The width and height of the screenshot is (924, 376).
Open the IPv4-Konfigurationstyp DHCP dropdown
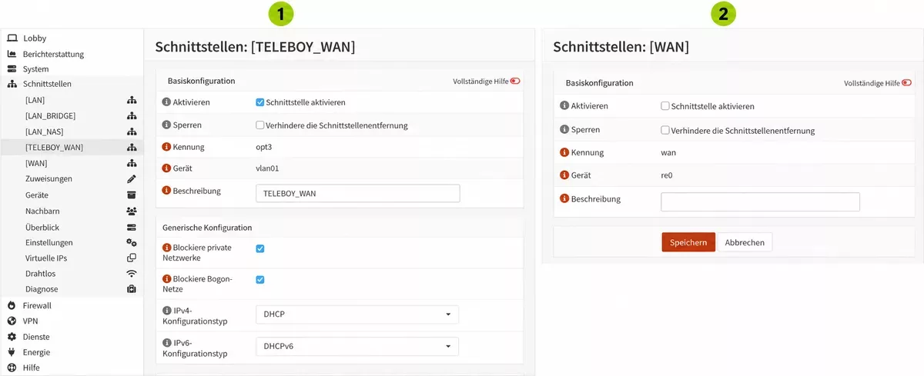tap(357, 314)
